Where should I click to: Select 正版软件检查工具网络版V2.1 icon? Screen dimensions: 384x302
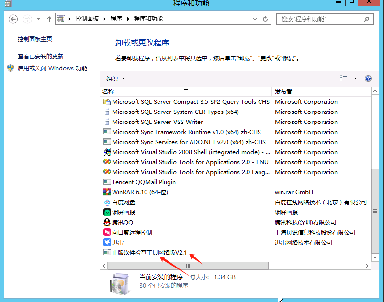(107, 252)
